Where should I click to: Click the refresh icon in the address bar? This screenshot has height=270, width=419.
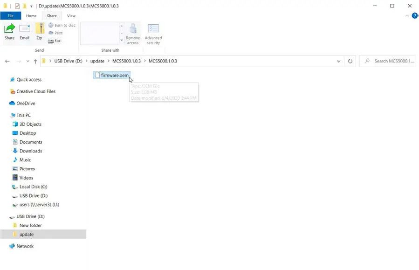coord(350,61)
